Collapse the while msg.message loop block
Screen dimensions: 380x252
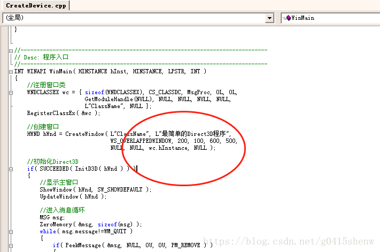11,232
